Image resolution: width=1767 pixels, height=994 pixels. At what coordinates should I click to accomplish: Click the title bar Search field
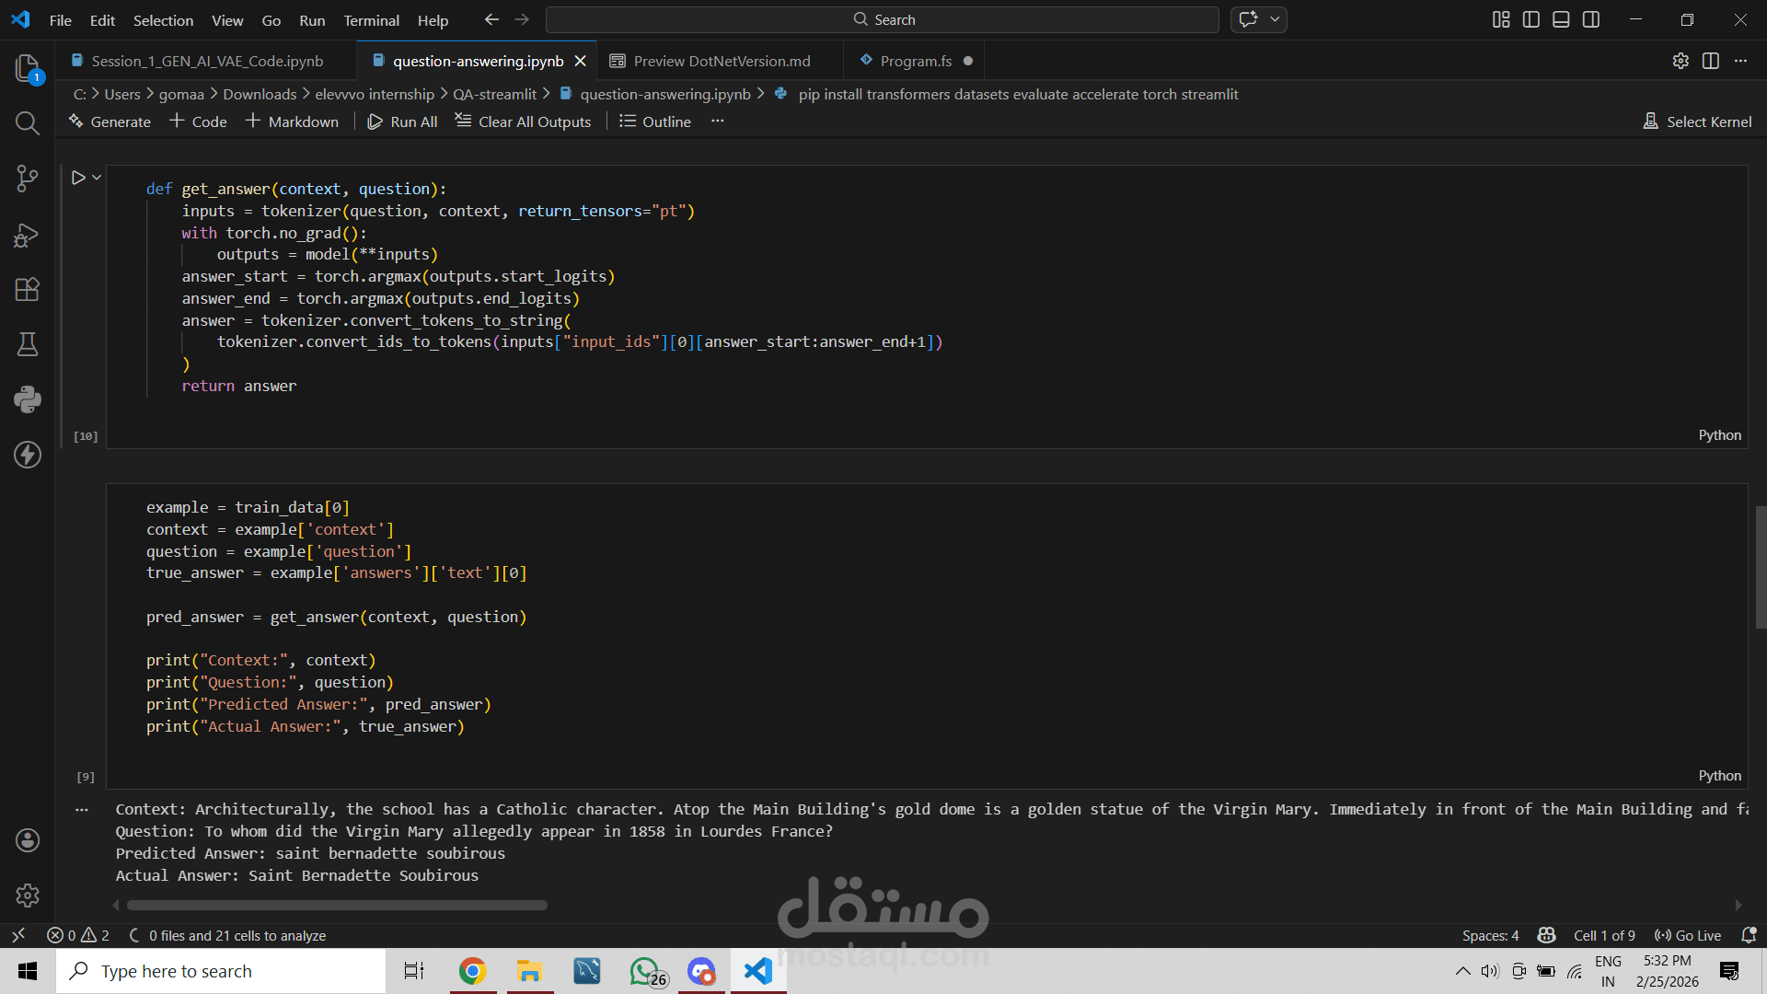[882, 19]
